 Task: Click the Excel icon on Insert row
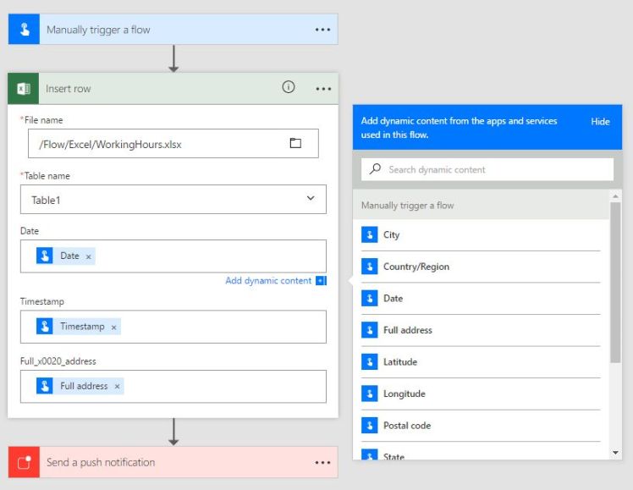coord(24,89)
